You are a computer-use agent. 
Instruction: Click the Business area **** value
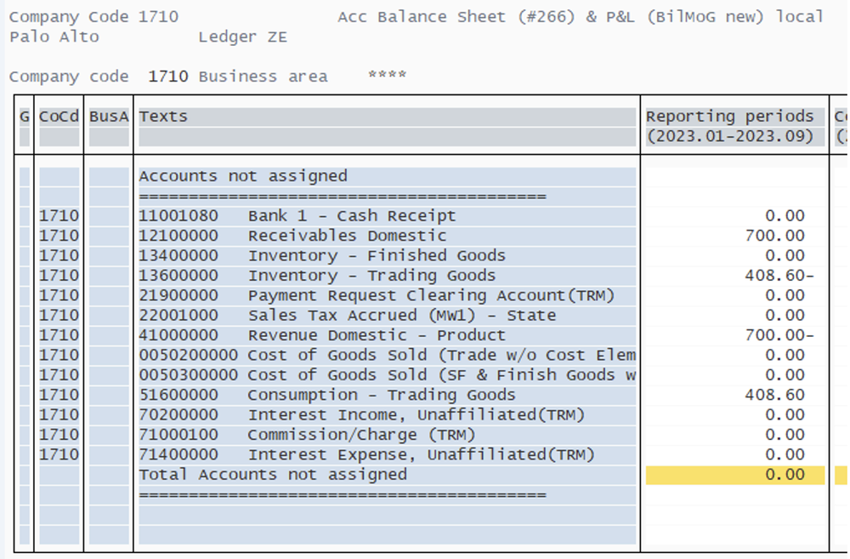point(387,76)
